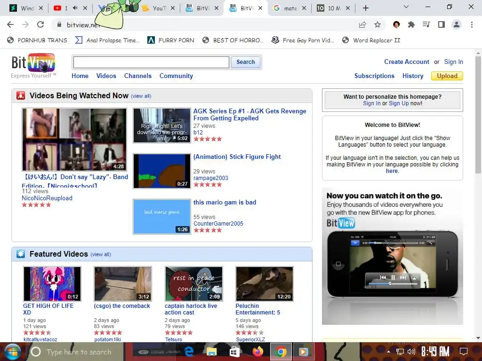Open the Chrome profile avatar icon
482x361 pixels.
pos(457,24)
